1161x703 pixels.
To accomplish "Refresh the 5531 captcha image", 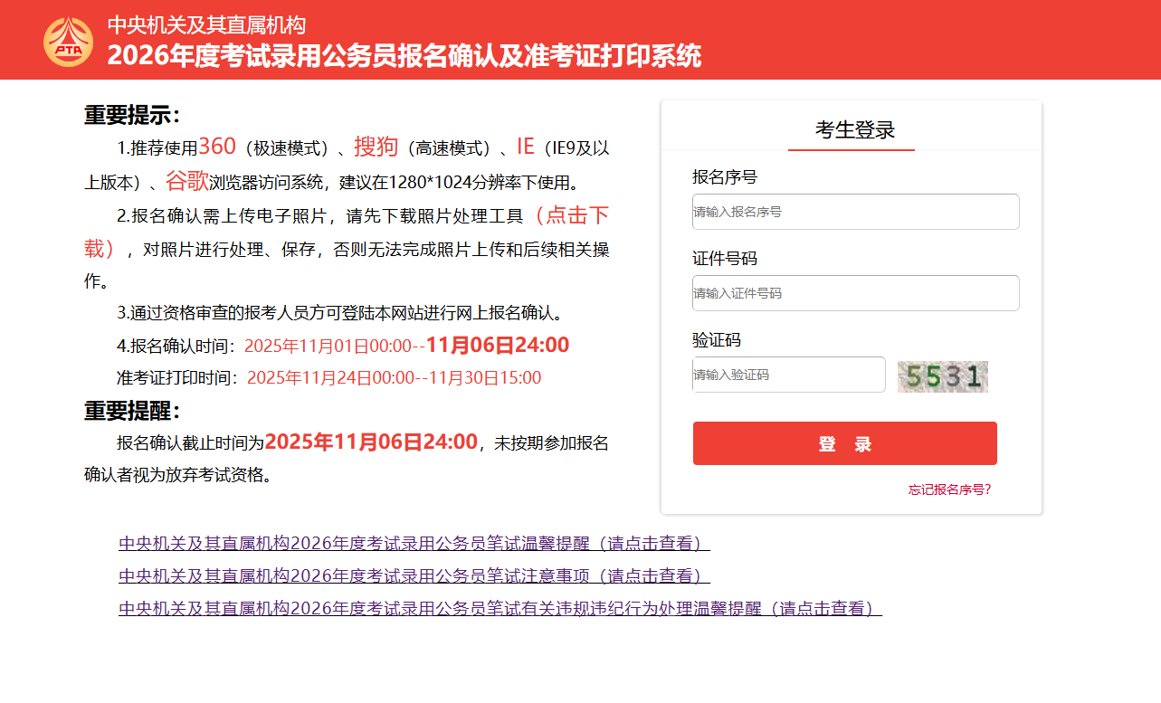I will pos(942,376).
